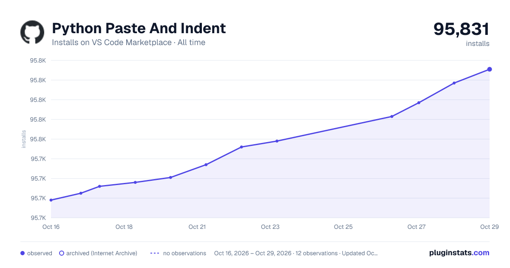Viewport: 510px width, 268px height.
Task: Click the 'no observations' legend label
Action: click(184, 253)
